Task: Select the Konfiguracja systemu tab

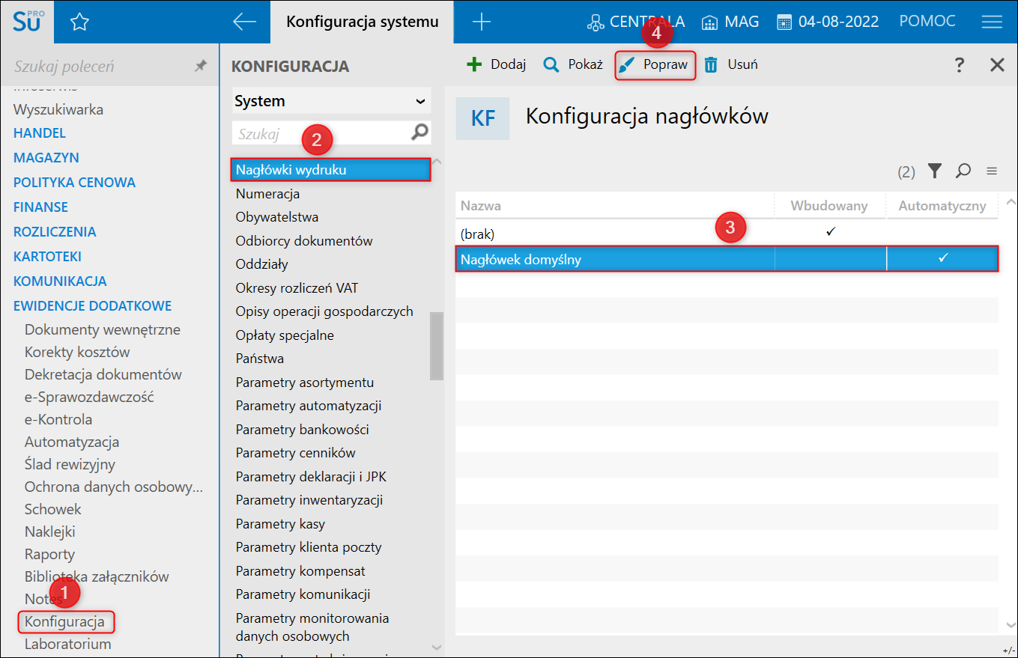Action: click(363, 22)
